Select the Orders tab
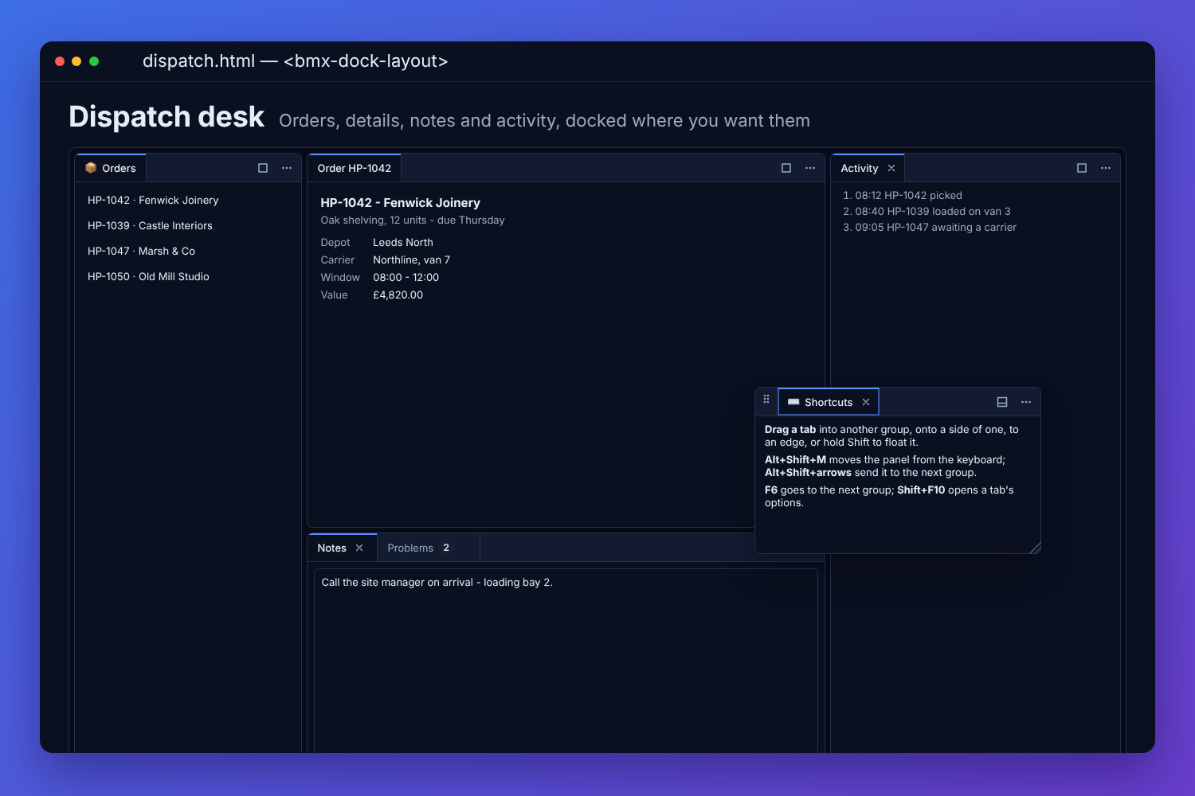Screen dimensions: 1195x796 [111, 168]
